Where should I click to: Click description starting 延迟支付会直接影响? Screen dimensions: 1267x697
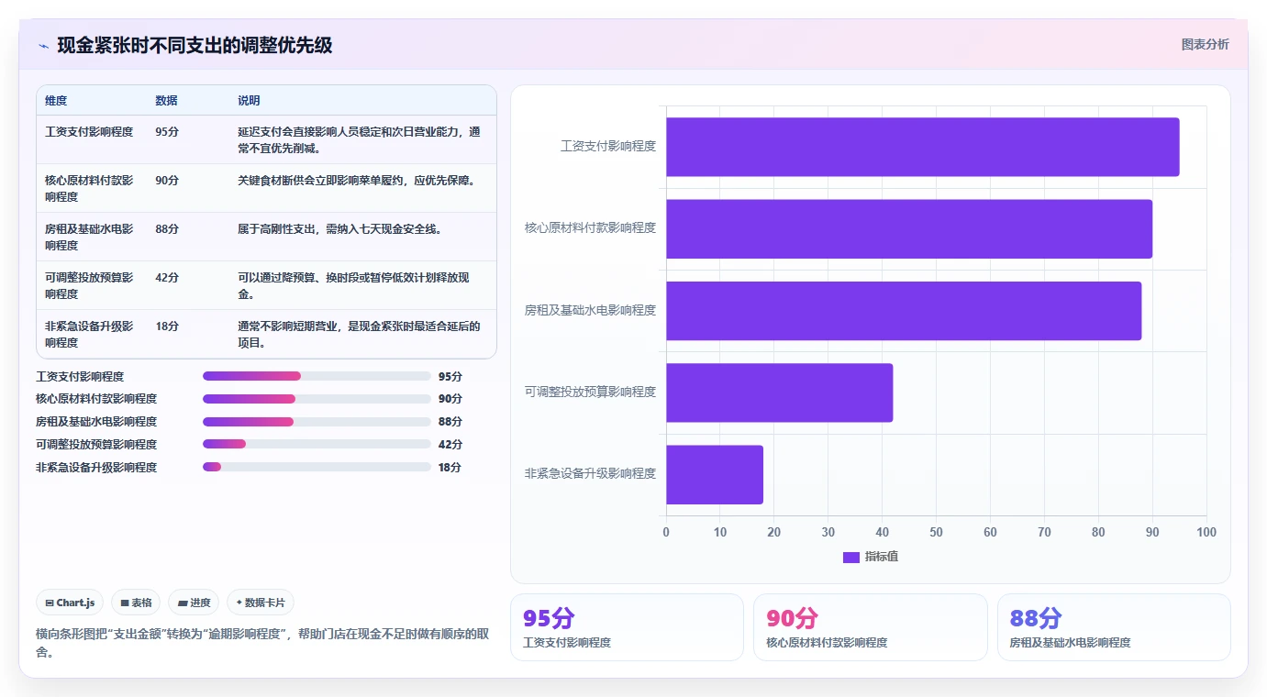coord(359,140)
